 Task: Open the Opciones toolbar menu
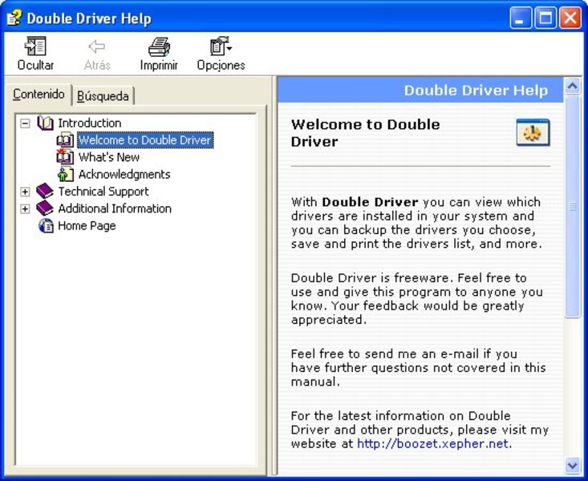(220, 47)
